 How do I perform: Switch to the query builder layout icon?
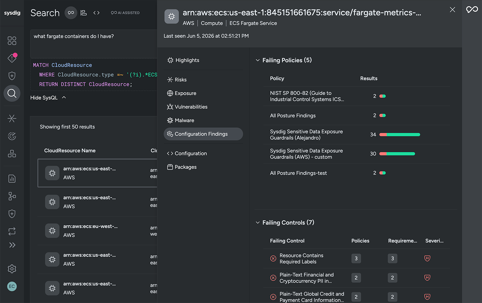84,13
